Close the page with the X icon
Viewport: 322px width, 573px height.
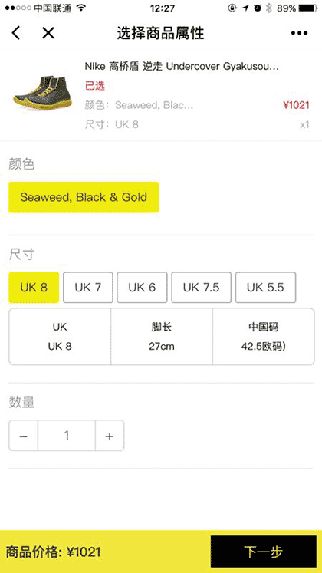(x=48, y=33)
